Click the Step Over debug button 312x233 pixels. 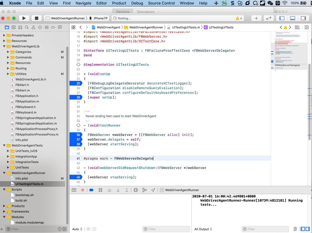point(109,190)
